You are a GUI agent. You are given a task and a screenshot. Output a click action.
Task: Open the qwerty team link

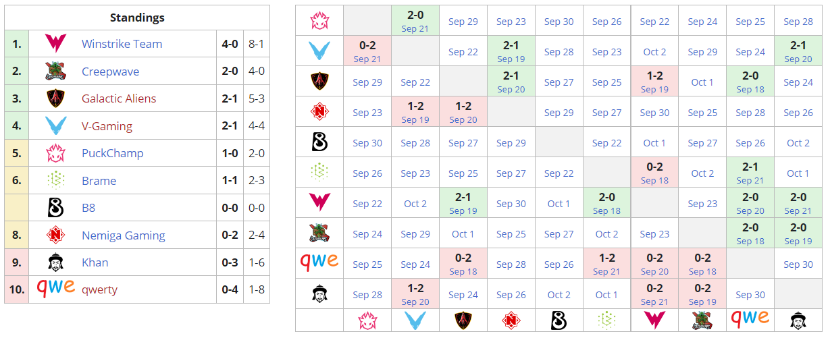[x=99, y=289]
